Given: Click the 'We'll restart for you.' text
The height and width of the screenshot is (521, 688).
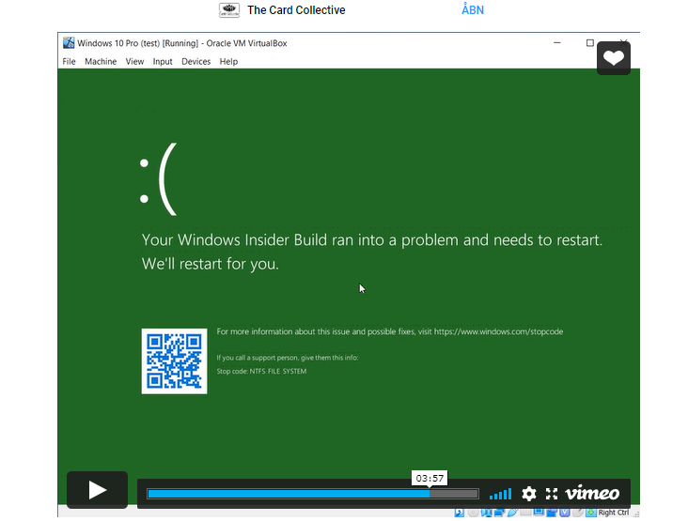Looking at the screenshot, I should click(211, 264).
